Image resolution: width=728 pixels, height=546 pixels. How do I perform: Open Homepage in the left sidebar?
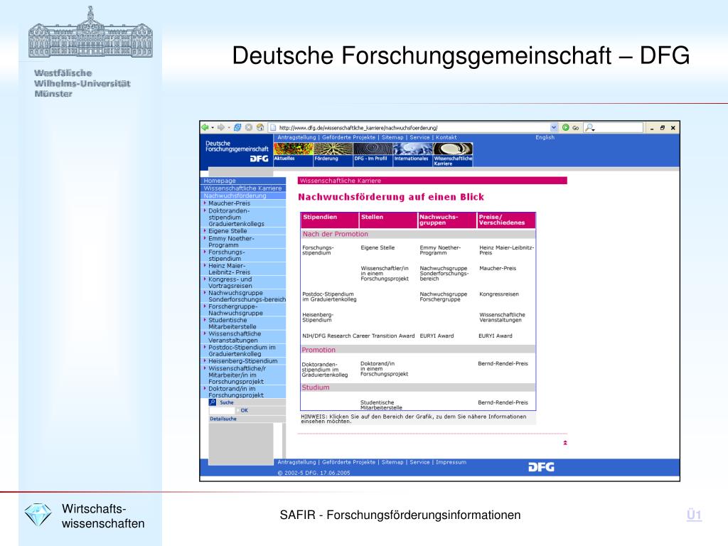pyautogui.click(x=244, y=181)
